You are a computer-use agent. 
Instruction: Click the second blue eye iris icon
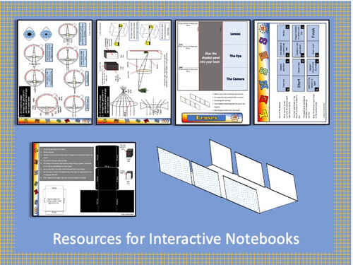[x=46, y=34]
